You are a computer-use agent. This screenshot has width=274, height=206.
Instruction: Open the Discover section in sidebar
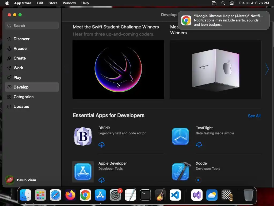(32, 39)
